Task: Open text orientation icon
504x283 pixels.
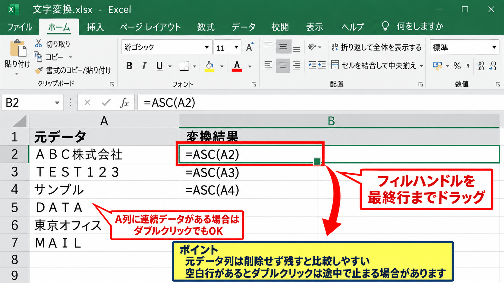Action: click(x=312, y=47)
